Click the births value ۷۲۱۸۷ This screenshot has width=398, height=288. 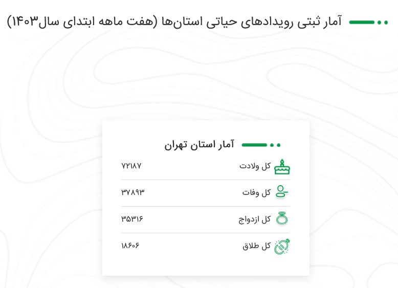[x=131, y=166]
